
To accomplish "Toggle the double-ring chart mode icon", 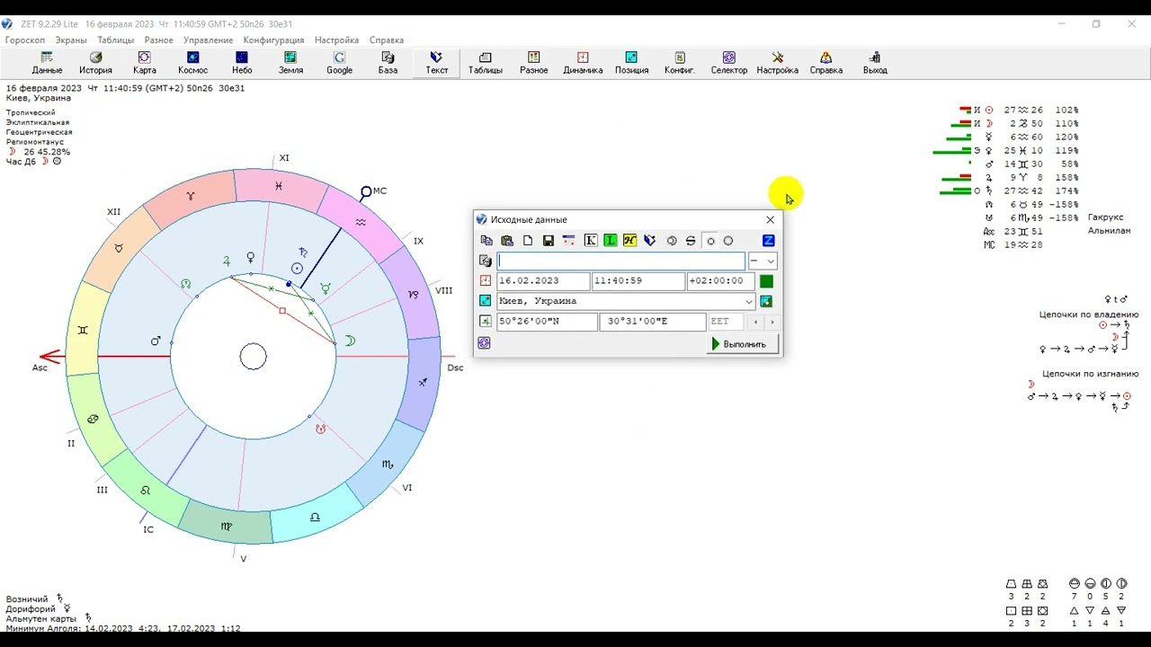I will click(x=672, y=241).
